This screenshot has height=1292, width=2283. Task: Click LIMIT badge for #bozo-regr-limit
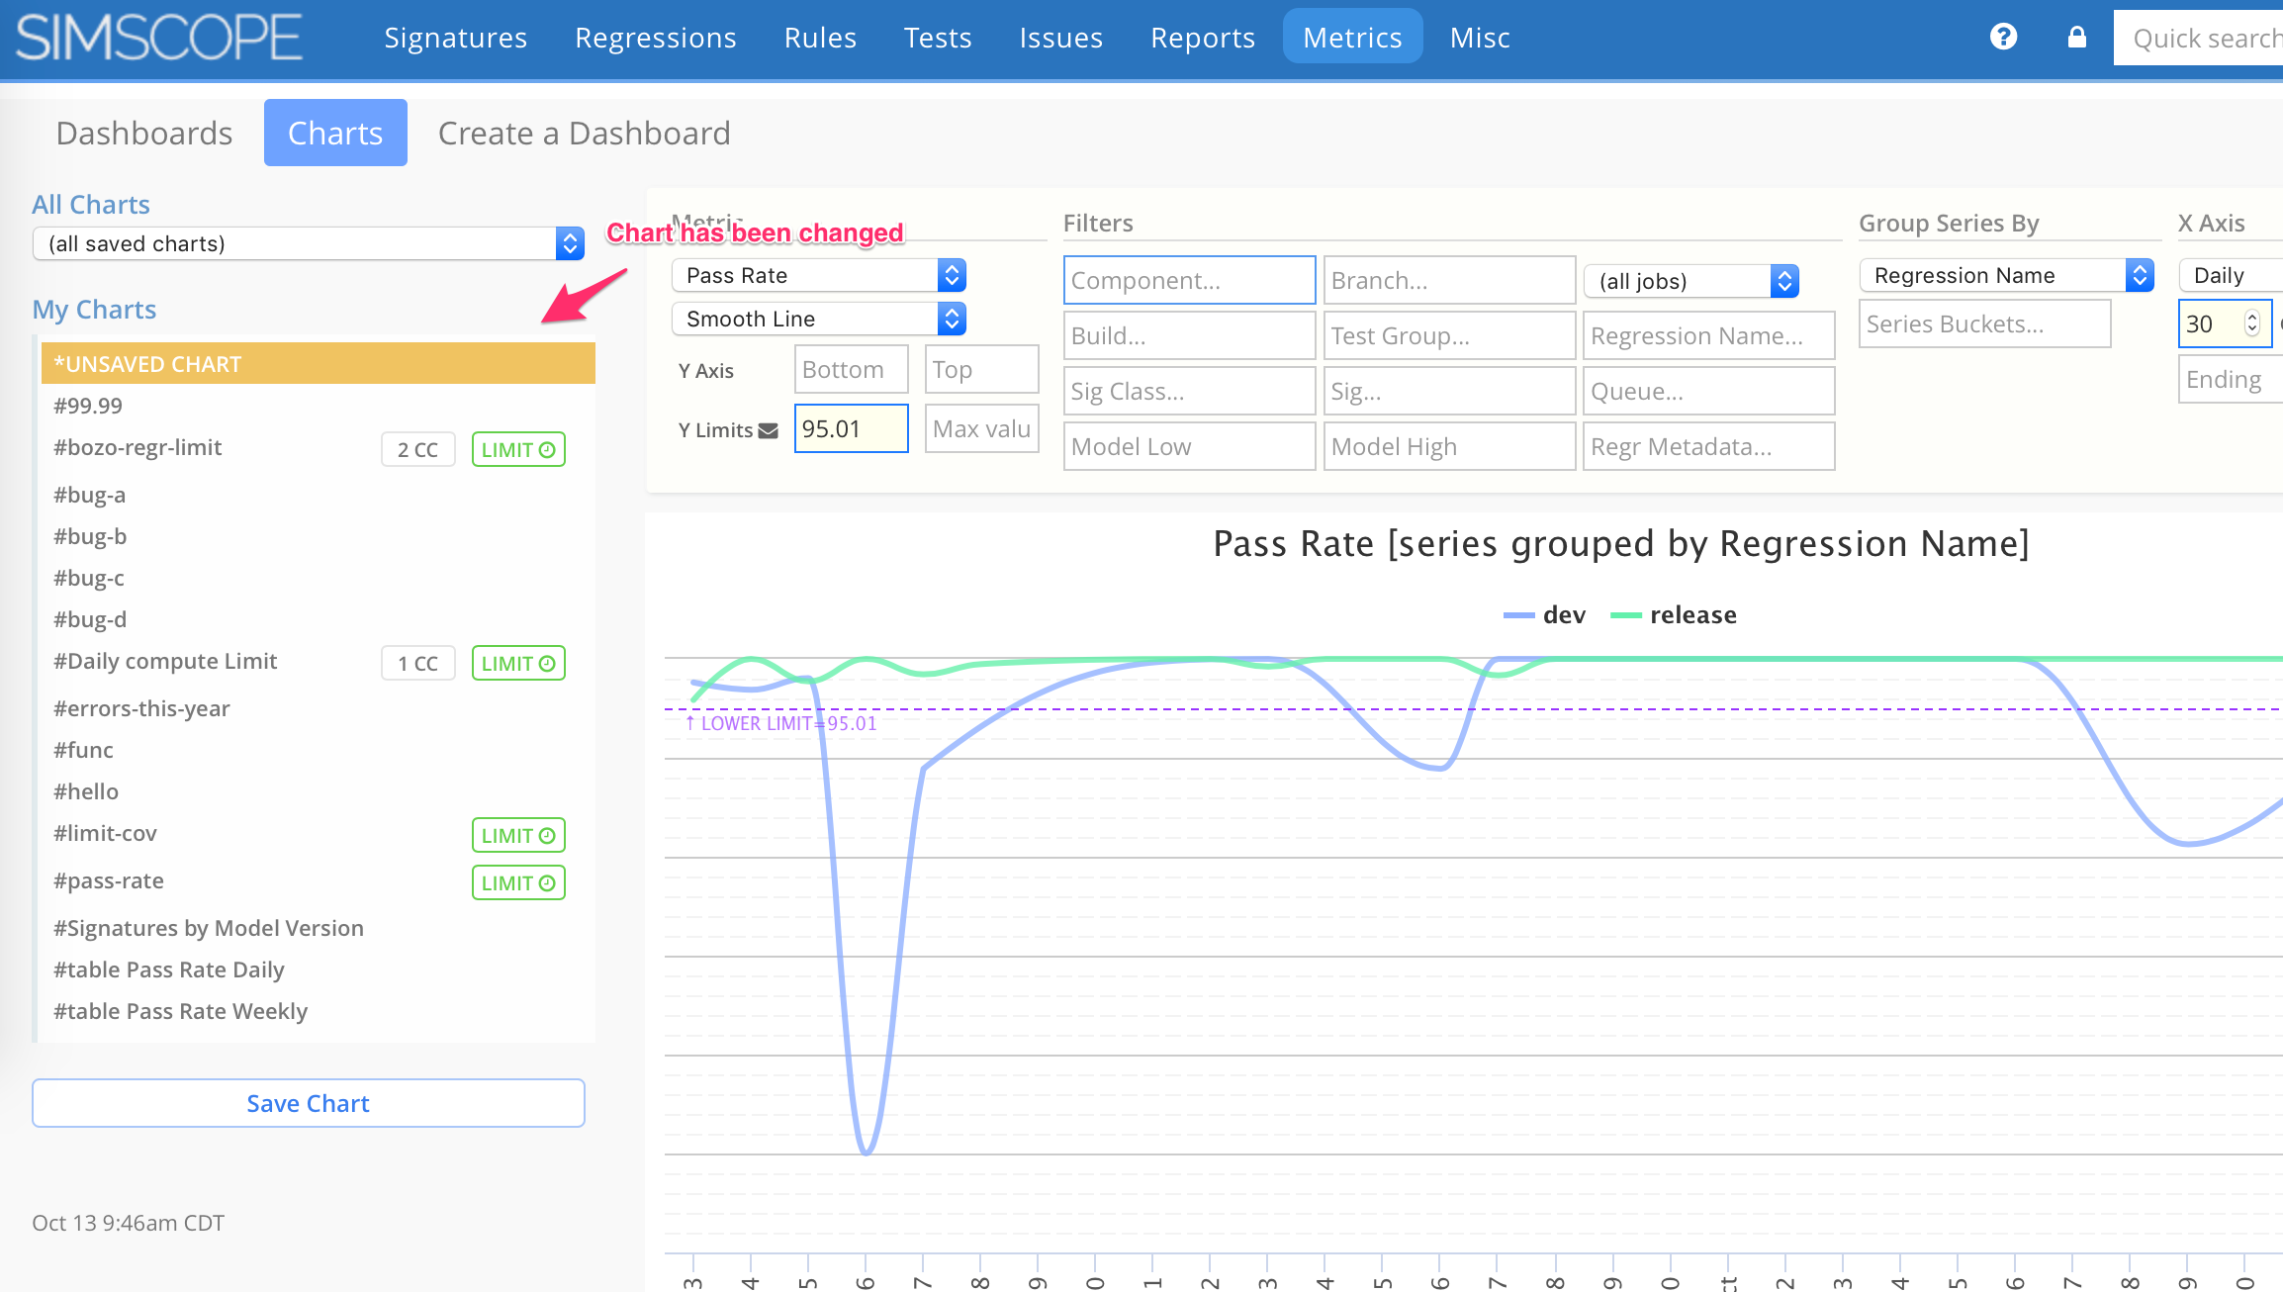[x=518, y=449]
